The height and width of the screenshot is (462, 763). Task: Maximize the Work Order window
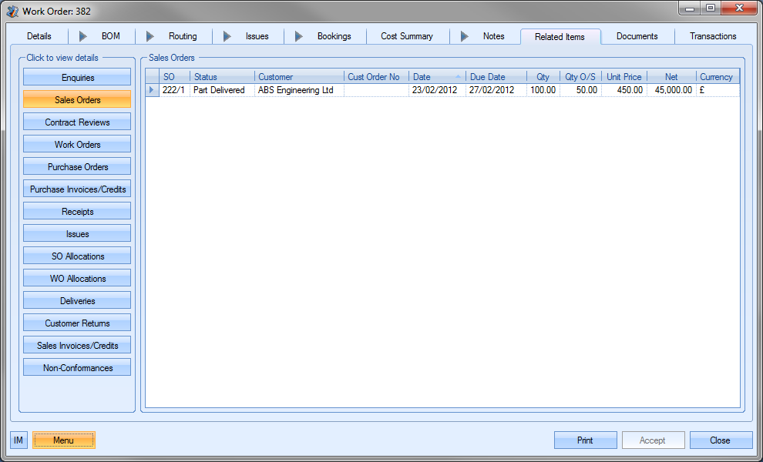click(x=710, y=8)
